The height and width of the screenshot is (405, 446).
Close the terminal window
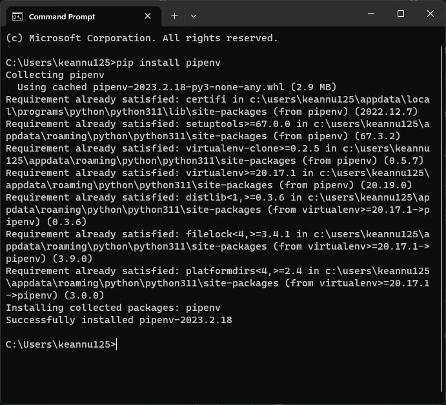pos(431,14)
